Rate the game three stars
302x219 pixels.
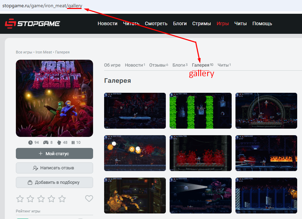(x=41, y=199)
